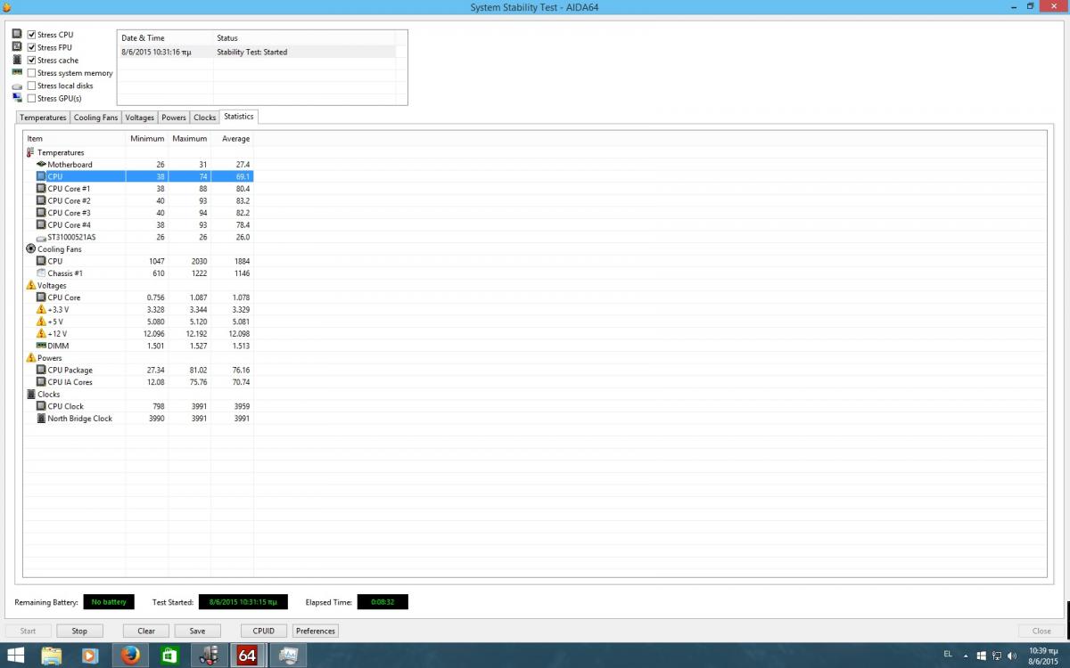Click the No battery indicator
The image size is (1070, 668).
(109, 602)
